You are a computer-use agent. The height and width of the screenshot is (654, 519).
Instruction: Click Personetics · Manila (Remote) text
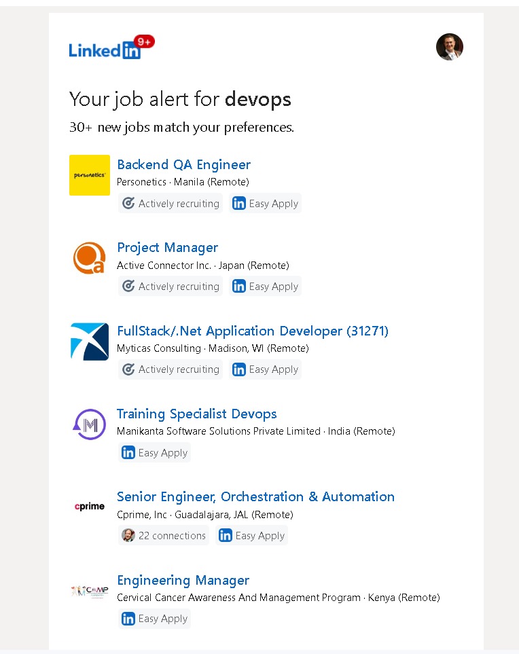pos(183,182)
